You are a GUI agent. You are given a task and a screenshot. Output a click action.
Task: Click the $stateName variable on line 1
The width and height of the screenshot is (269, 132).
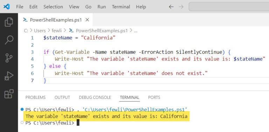(x=58, y=38)
